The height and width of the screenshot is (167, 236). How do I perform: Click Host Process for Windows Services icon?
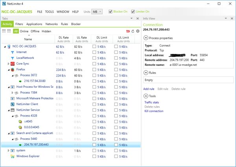(13, 87)
